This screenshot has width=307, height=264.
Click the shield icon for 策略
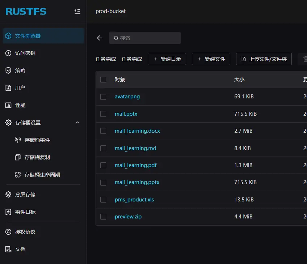[x=8, y=71]
